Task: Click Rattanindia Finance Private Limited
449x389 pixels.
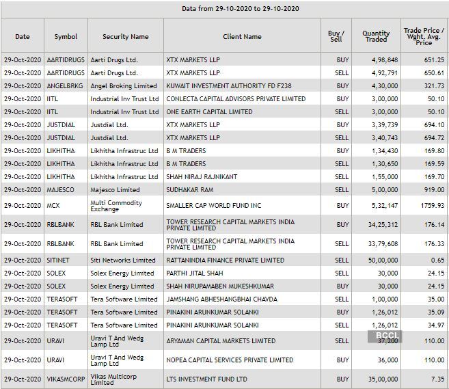Action: tap(226, 260)
